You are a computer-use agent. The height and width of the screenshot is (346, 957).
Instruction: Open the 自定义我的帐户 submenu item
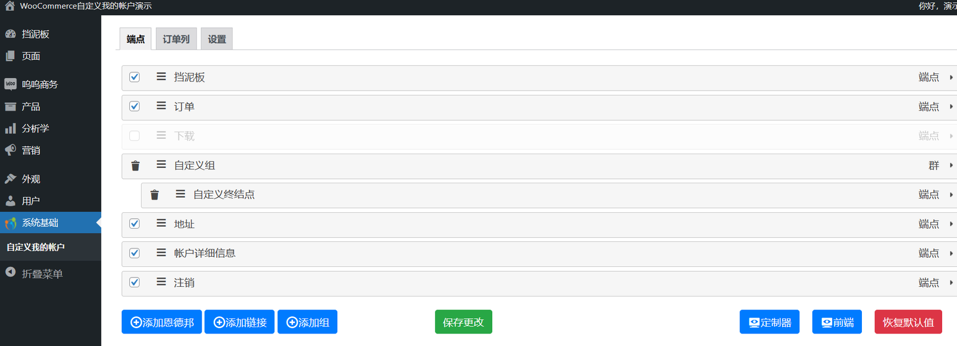point(36,247)
